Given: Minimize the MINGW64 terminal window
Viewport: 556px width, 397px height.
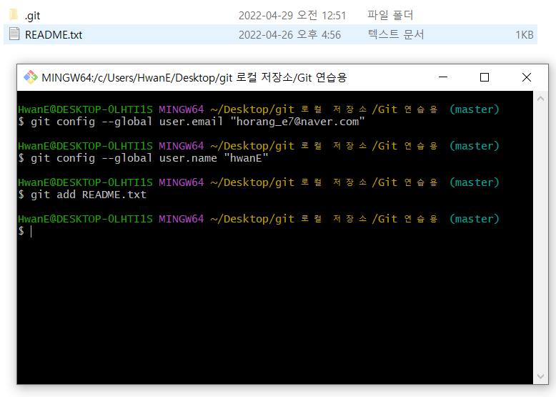Looking at the screenshot, I should coord(443,77).
